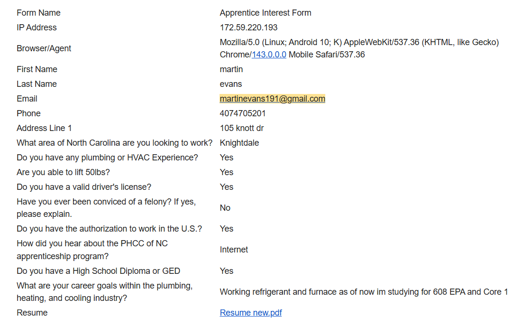Open the Resume new.pdf attachment link
This screenshot has width=532, height=336.
click(251, 313)
